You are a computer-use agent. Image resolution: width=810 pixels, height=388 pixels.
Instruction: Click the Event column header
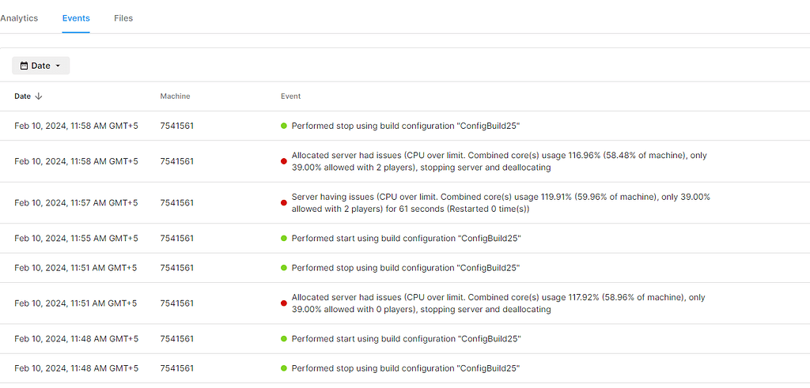coord(290,96)
